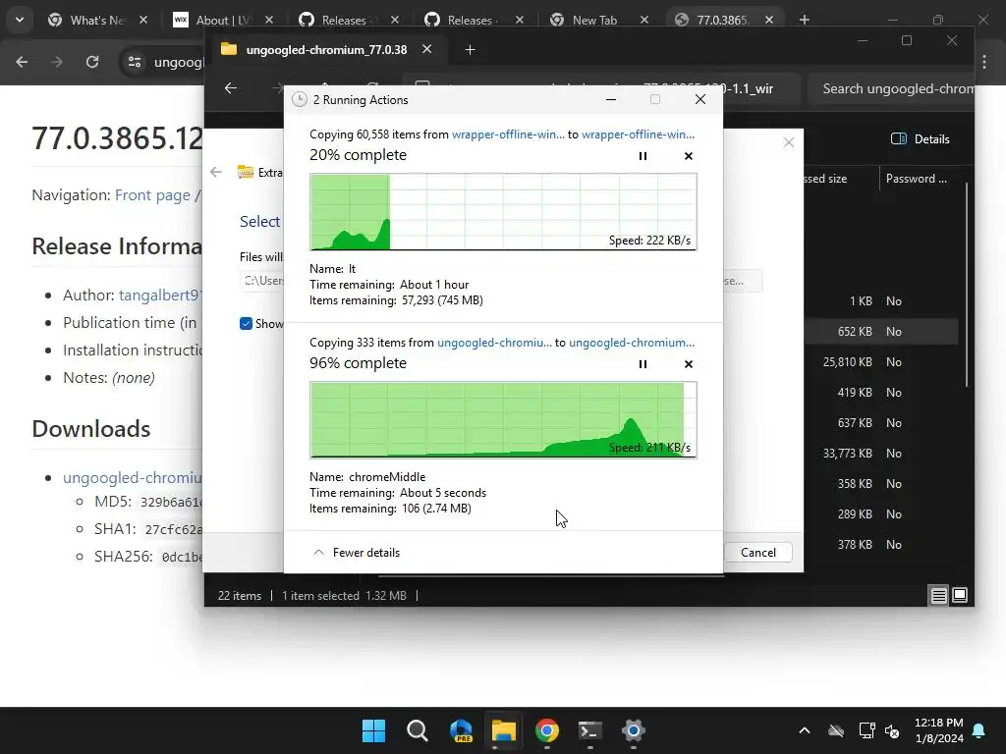The width and height of the screenshot is (1006, 754).
Task: Pause the ungoogled-chromium copy at 96%
Action: click(x=643, y=364)
